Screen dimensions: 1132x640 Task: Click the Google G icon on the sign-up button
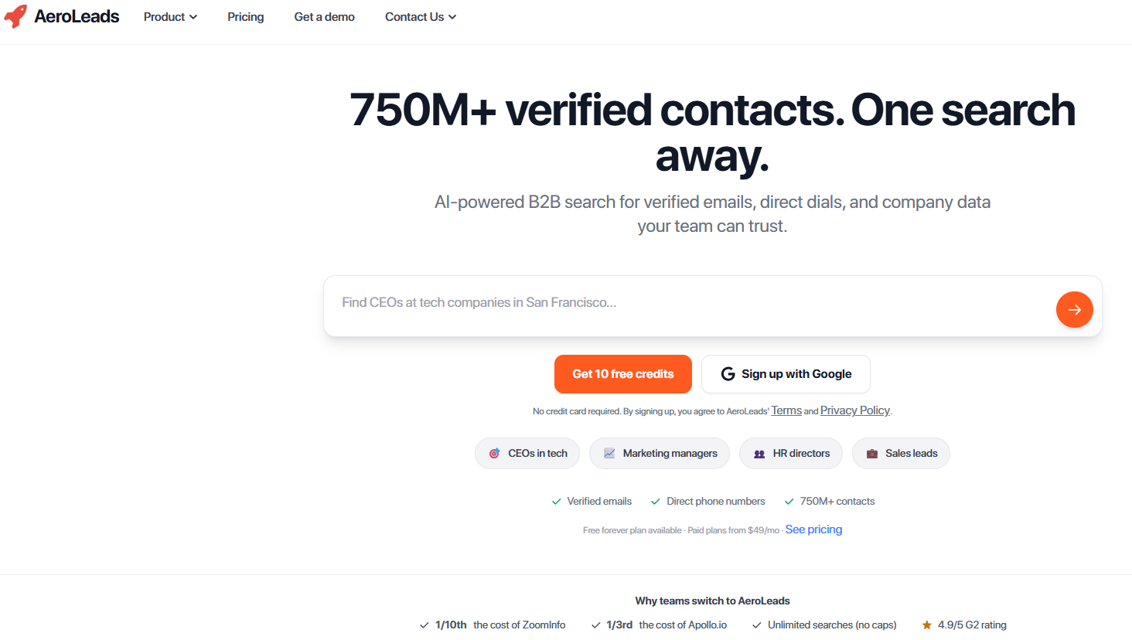tap(728, 374)
